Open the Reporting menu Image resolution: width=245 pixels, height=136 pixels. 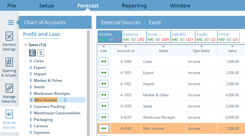pyautogui.click(x=134, y=6)
